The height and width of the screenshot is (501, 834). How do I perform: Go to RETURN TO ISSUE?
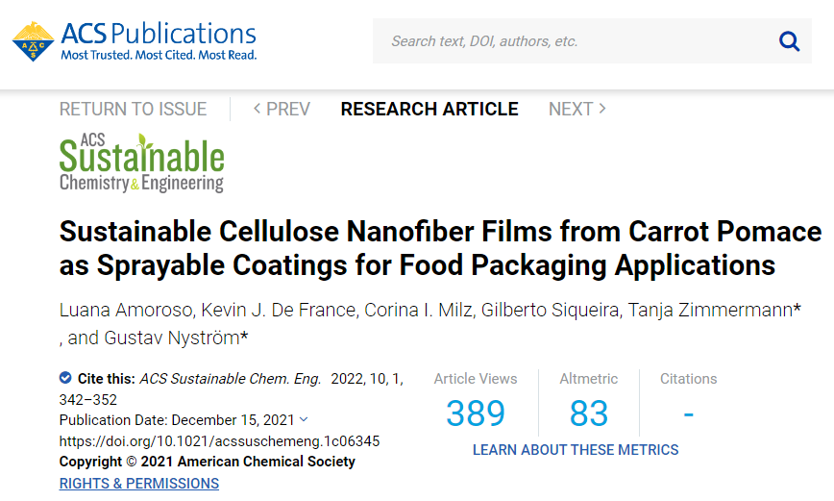pos(134,110)
